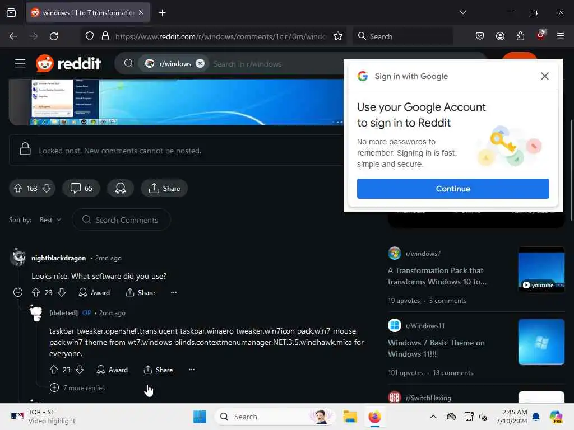This screenshot has width=574, height=430.
Task: Open more options on nightblackdragon's comment
Action: tap(174, 292)
